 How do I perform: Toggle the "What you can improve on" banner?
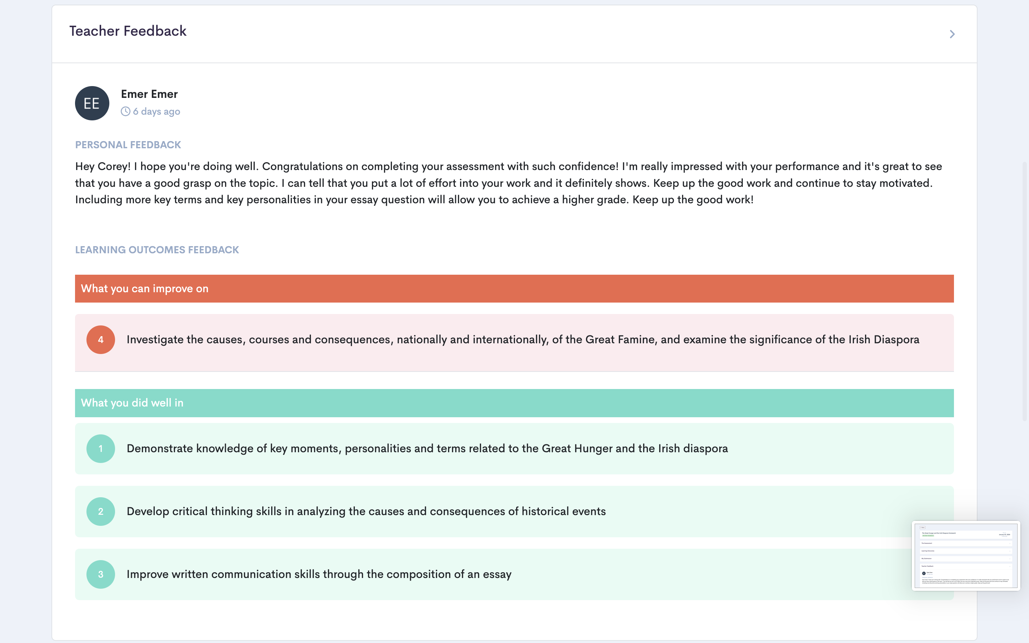[514, 289]
